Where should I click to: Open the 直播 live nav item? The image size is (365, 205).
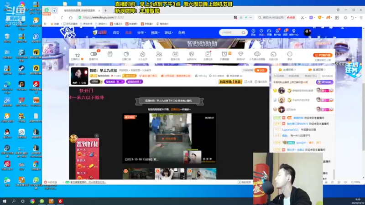point(129,33)
